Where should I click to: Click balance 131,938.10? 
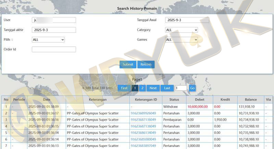[247, 107]
